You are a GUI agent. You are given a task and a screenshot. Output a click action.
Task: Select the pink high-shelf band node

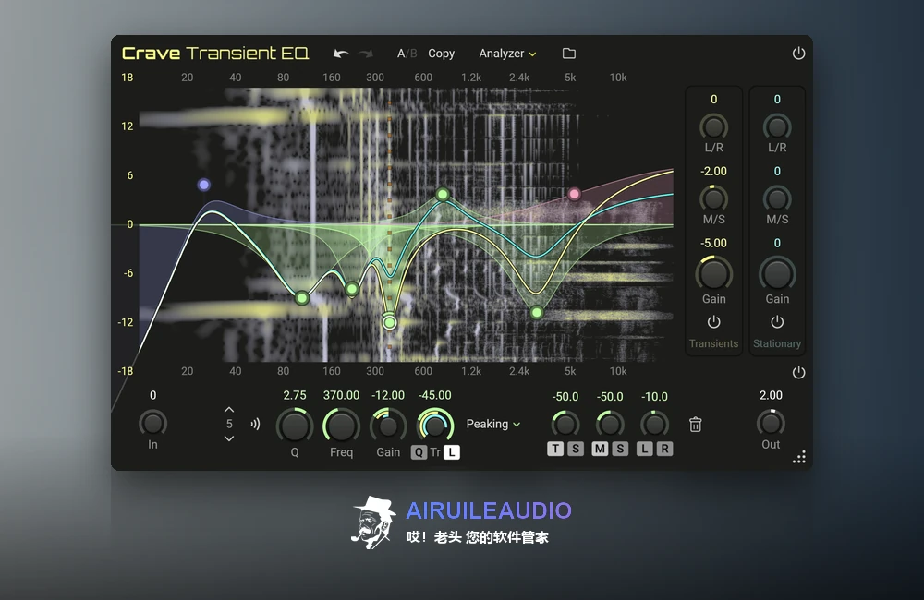tap(574, 195)
